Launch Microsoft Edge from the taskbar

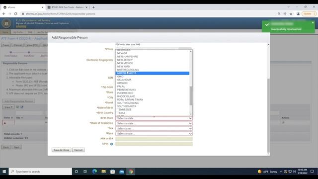pos(94,172)
